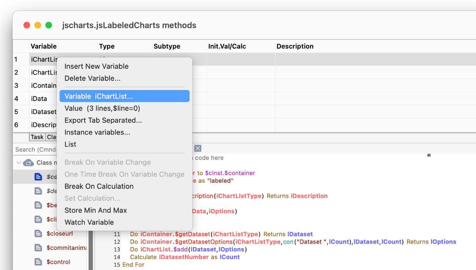Close the find bar with X icon
Viewport: 476px width, 270px height.
pyautogui.click(x=198, y=148)
